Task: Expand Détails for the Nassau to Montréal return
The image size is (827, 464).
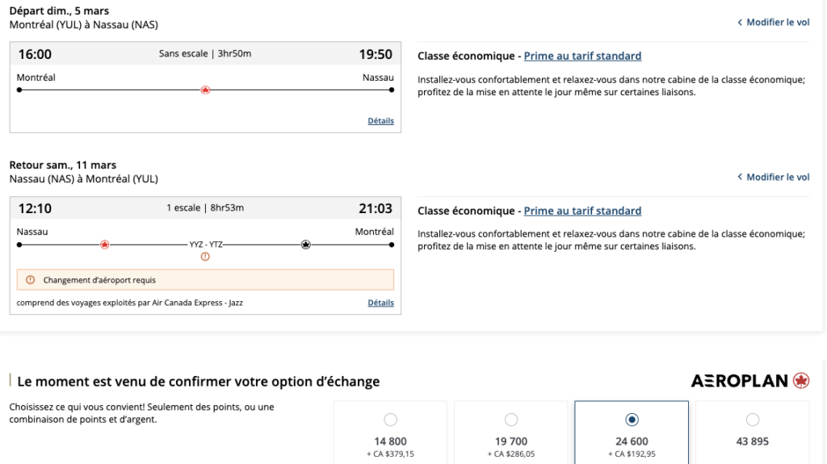Action: tap(380, 303)
